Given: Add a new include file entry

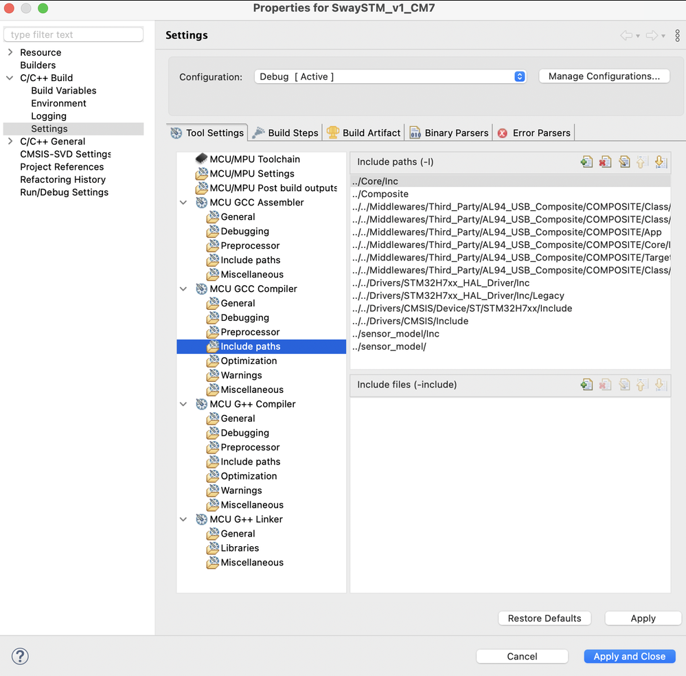Looking at the screenshot, I should (586, 385).
